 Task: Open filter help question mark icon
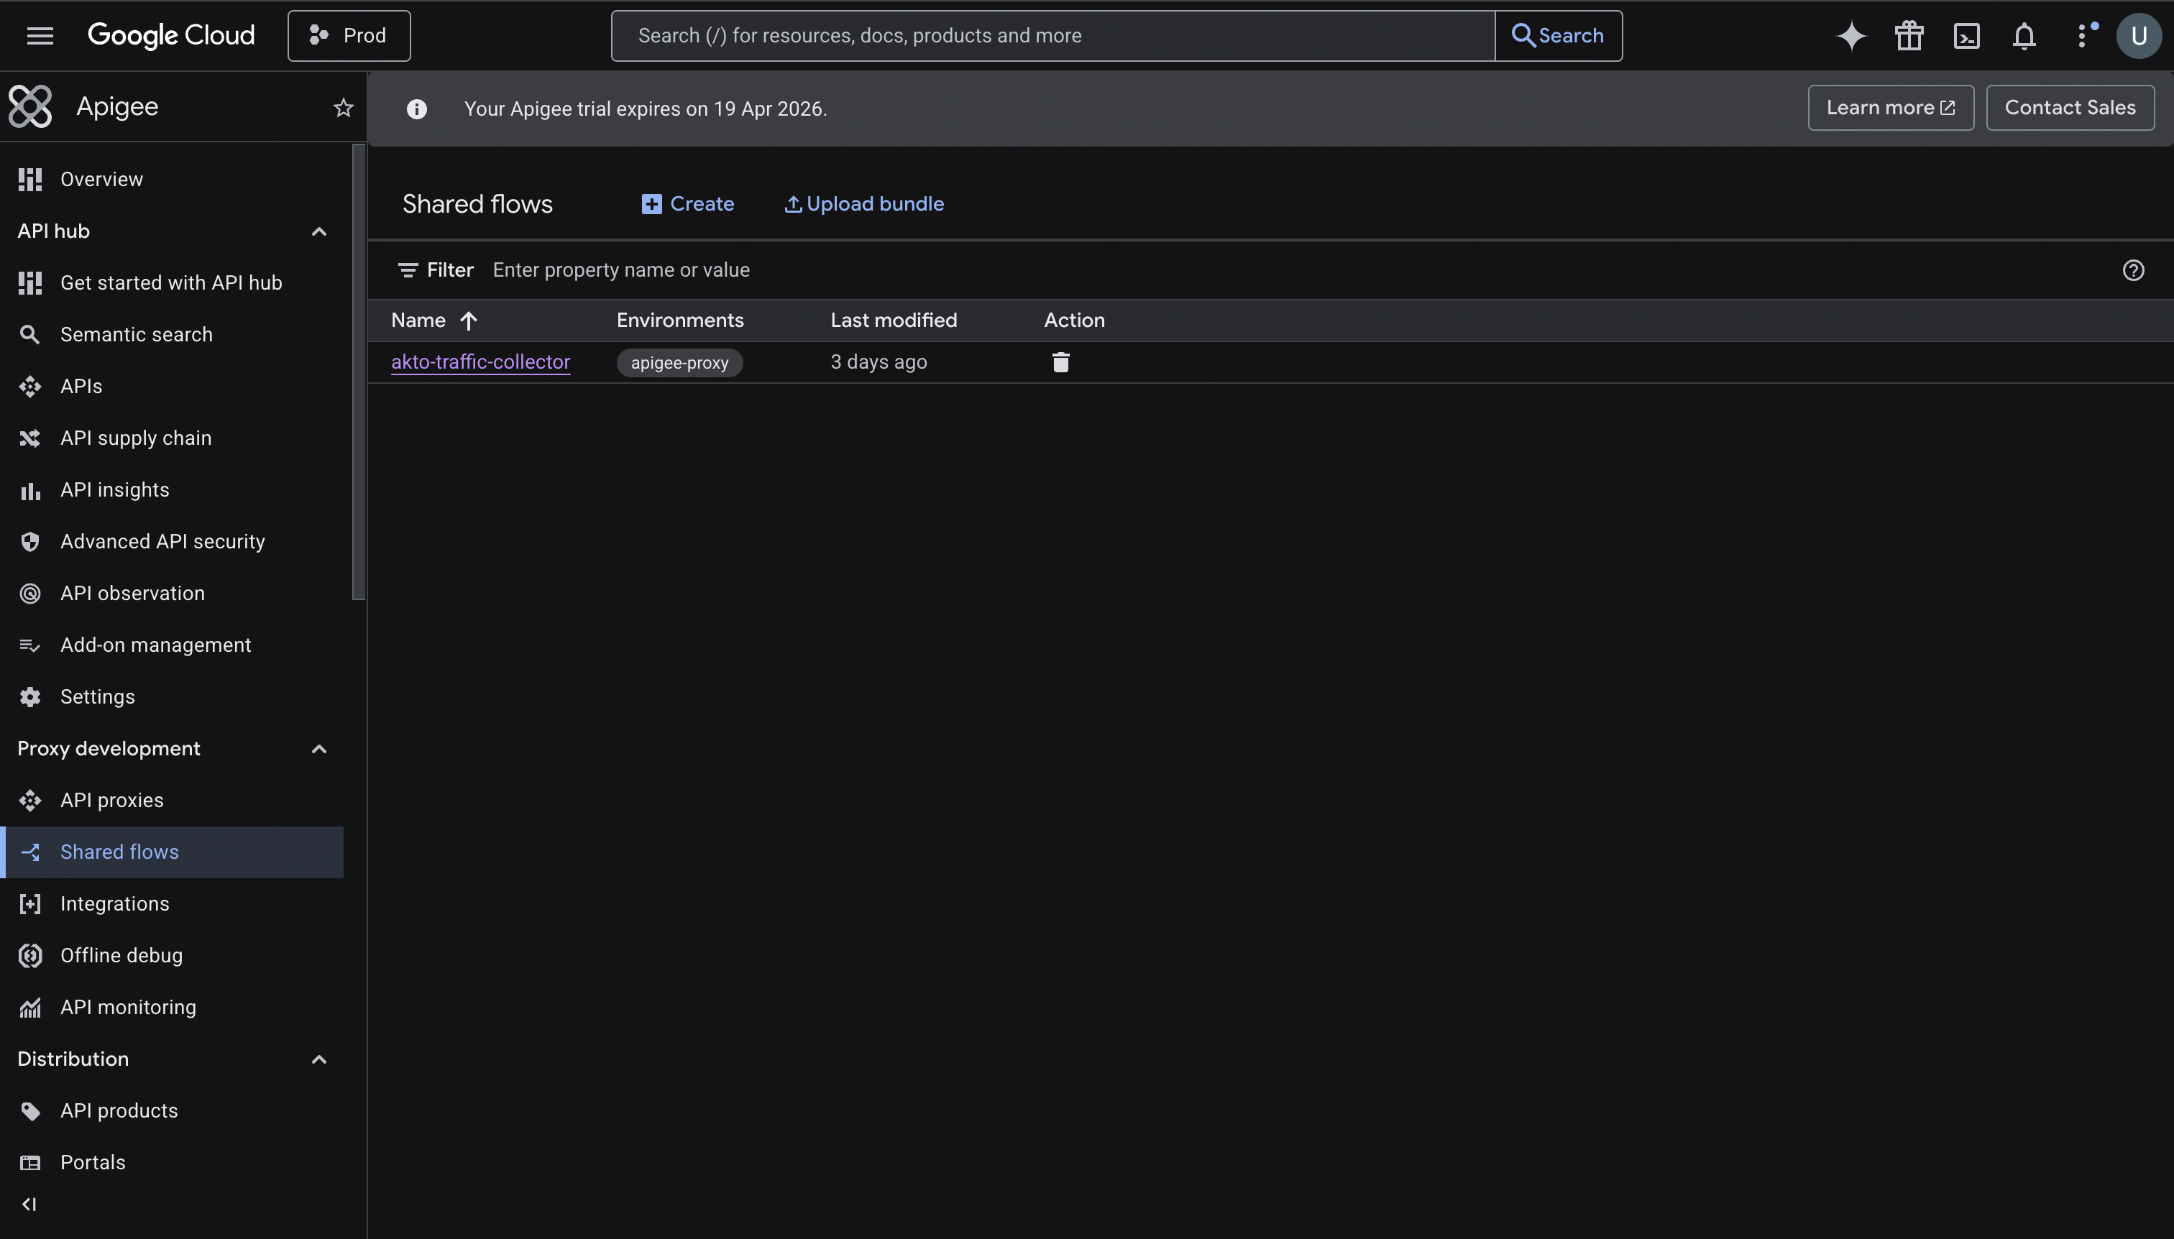tap(2132, 271)
